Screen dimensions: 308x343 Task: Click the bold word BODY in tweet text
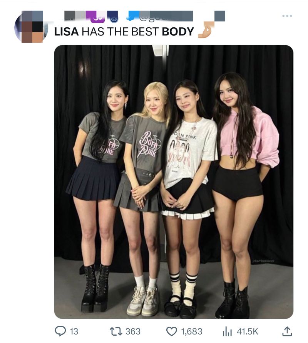tap(178, 32)
